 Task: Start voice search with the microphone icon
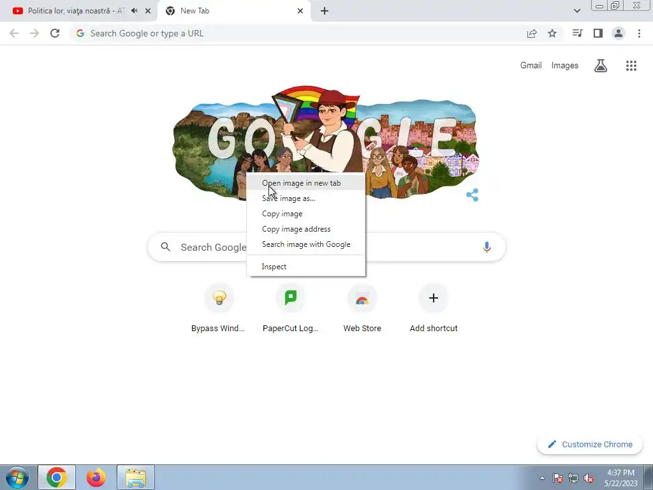point(487,247)
